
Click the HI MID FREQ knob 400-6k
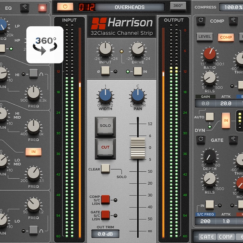[x=33, y=127]
